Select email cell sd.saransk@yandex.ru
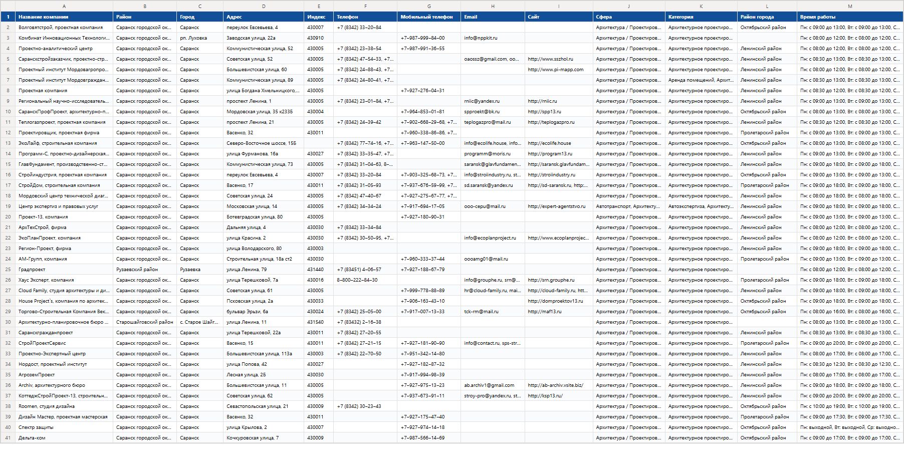 click(493, 185)
